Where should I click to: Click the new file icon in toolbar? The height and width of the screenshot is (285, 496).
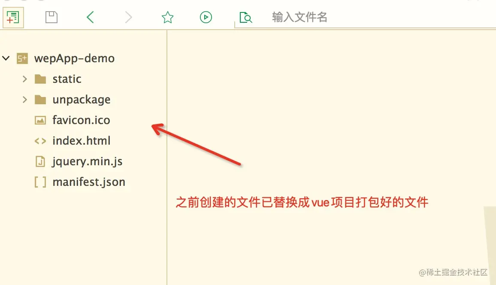click(x=13, y=18)
